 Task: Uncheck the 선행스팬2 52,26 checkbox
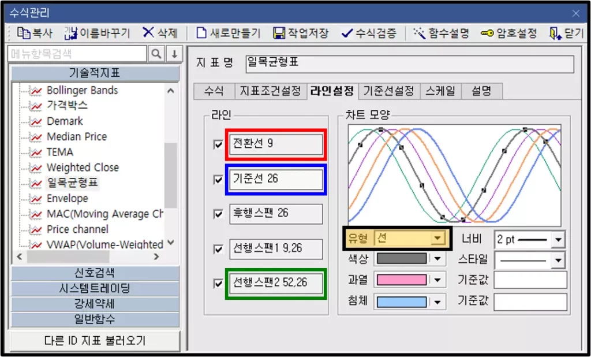click(218, 284)
